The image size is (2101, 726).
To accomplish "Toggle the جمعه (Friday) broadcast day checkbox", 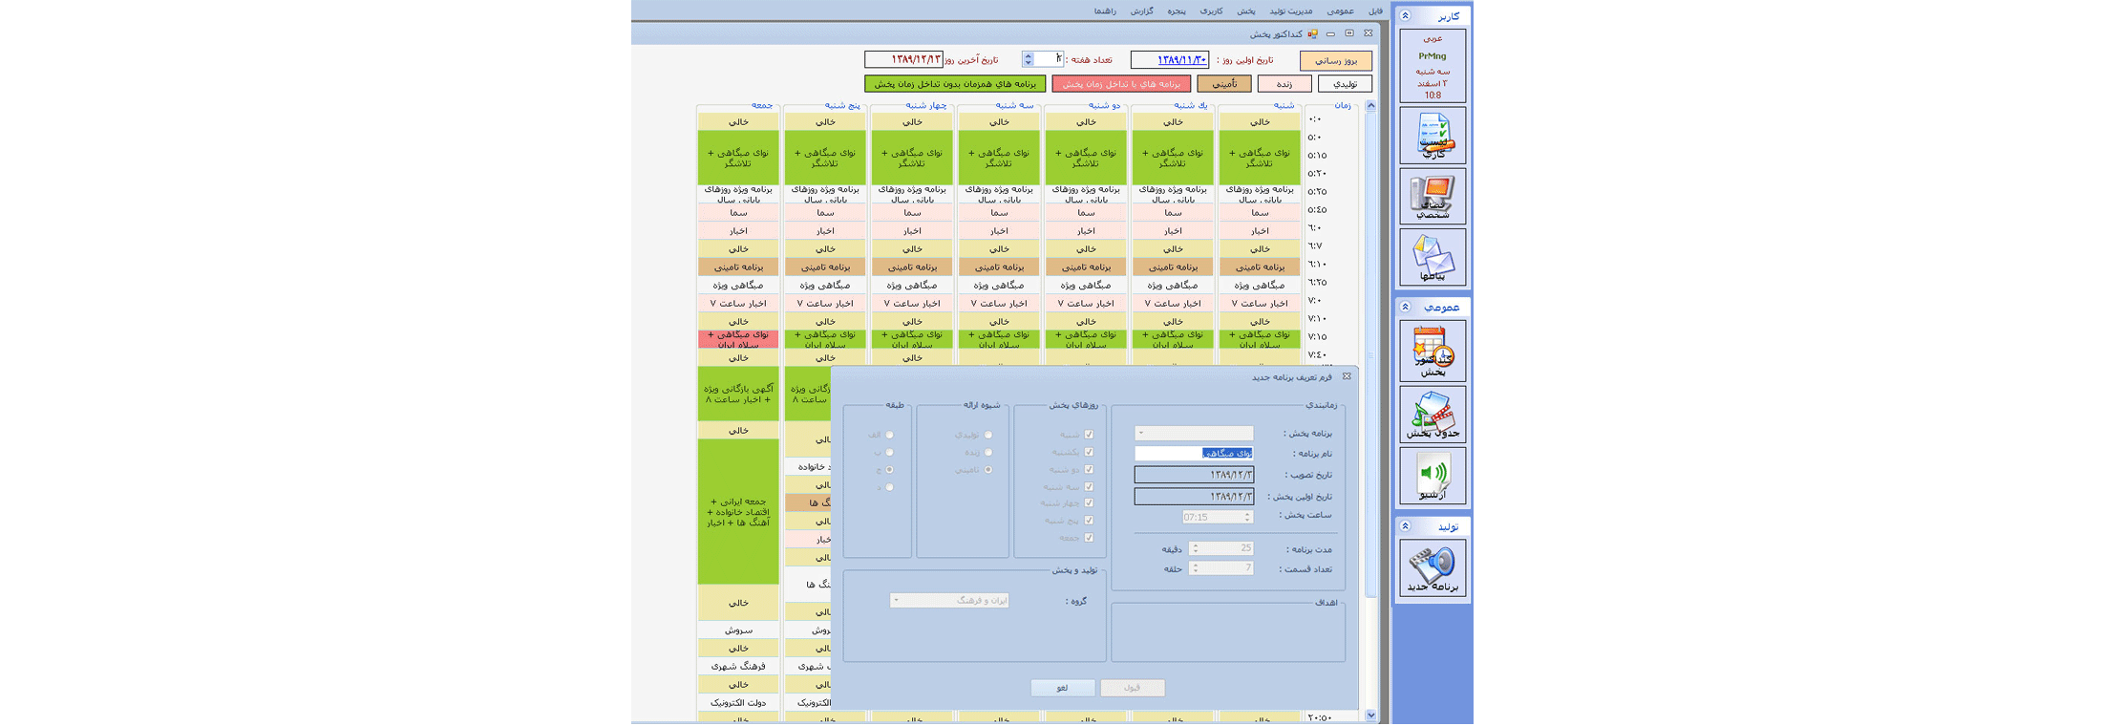I will pyautogui.click(x=1089, y=538).
